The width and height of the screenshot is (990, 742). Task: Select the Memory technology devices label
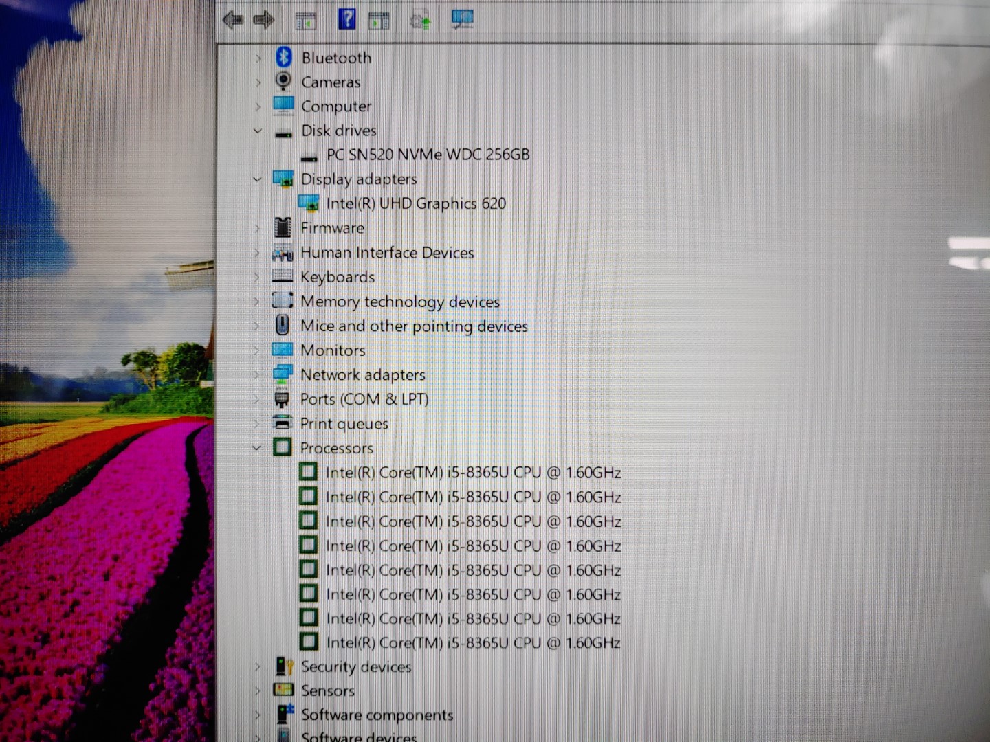coord(400,302)
